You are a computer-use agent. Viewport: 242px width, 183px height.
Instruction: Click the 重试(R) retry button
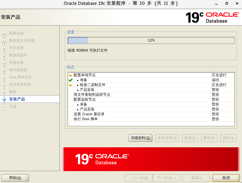[209, 138]
